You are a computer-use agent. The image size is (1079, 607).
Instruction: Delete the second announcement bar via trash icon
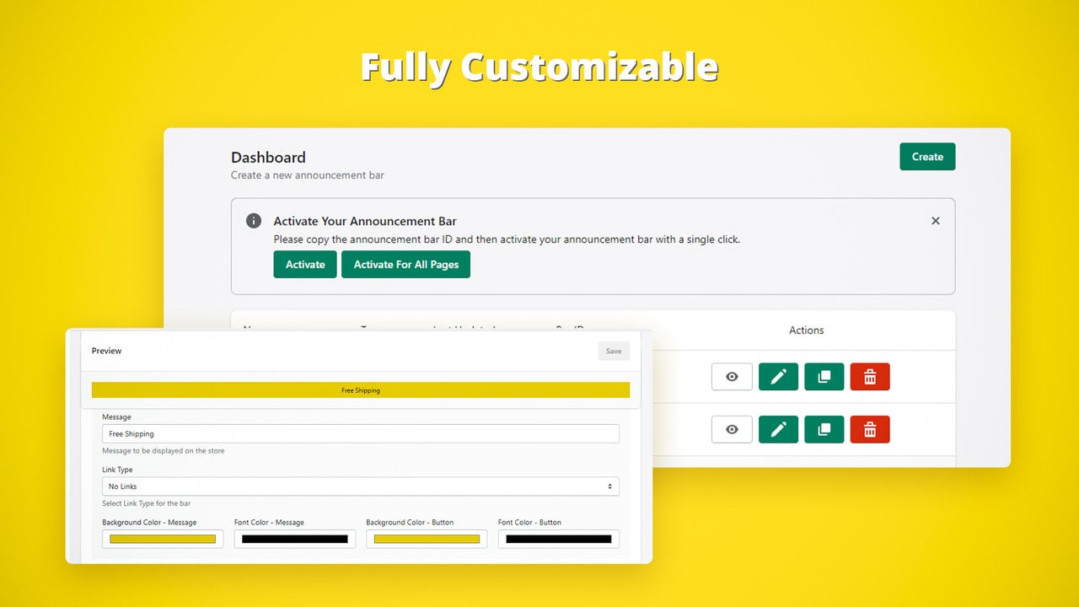pos(870,429)
